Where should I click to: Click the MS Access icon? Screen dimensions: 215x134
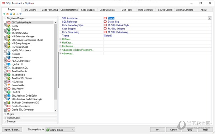[x=9, y=82]
